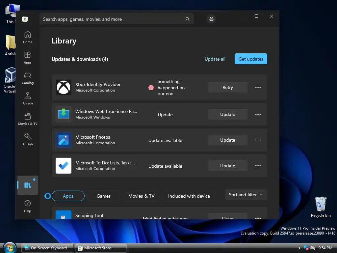The image size is (337, 253).
Task: Click the Xbox Identity Provider app icon
Action: [x=64, y=87]
